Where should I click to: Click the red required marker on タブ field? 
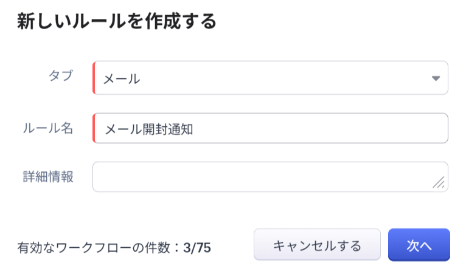[94, 78]
